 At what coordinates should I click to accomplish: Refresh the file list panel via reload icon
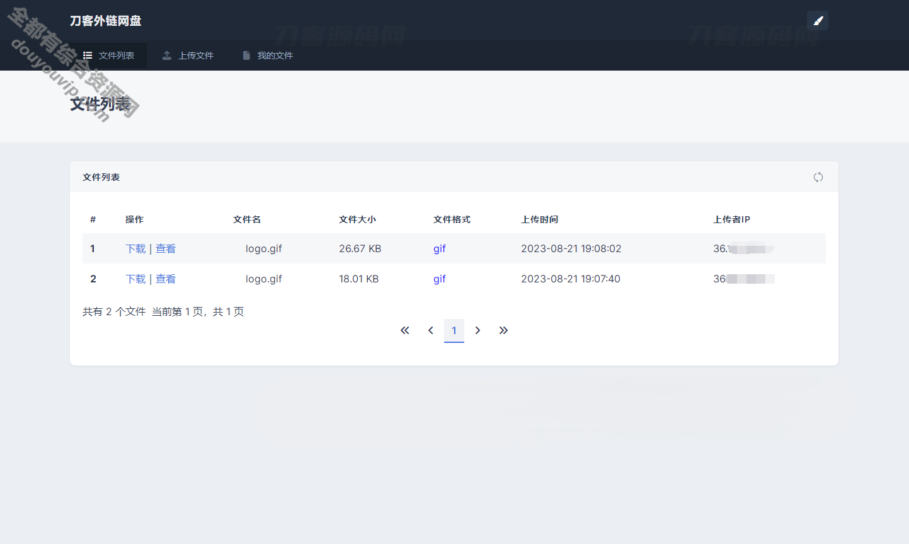(x=818, y=177)
